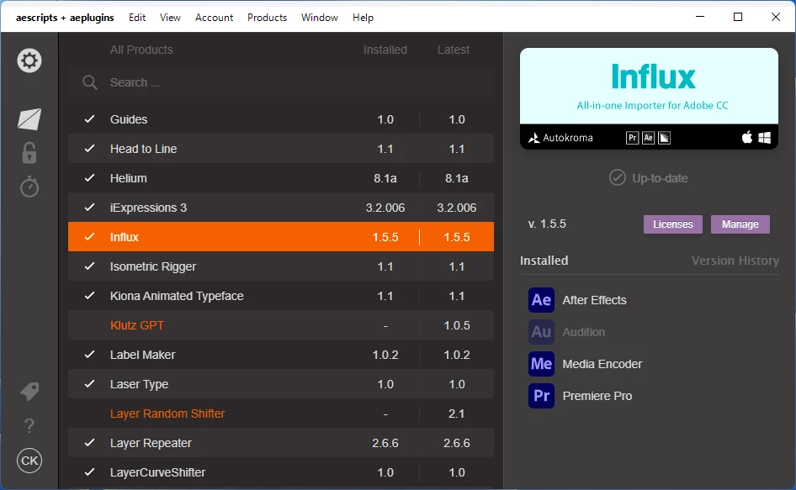Screen dimensions: 796x490
Task: Open the View menu
Action: [170, 18]
